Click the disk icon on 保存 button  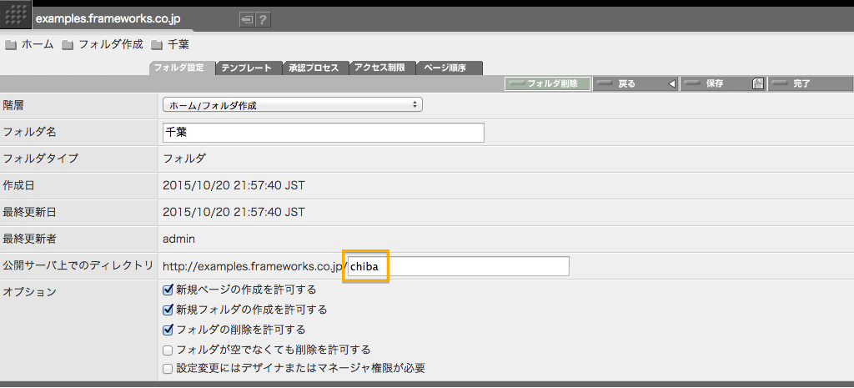click(757, 84)
